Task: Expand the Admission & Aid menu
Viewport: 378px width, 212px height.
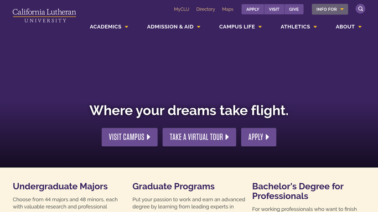Action: pos(174,26)
